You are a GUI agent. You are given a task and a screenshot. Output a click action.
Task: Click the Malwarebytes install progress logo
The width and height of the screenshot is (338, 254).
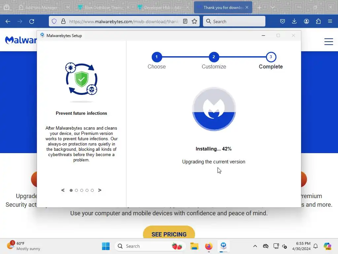click(x=214, y=109)
